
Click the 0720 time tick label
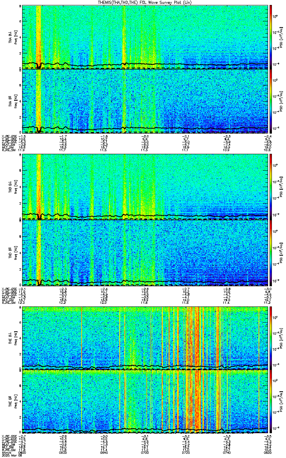pyautogui.click(x=186, y=453)
